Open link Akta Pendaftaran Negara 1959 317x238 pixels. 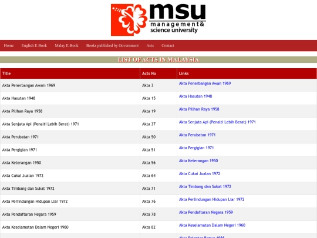[206, 212]
